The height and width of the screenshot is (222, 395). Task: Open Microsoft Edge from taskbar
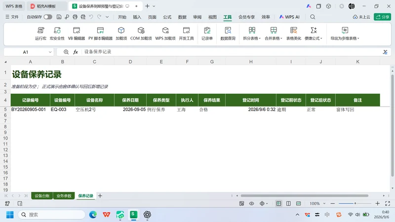93,215
